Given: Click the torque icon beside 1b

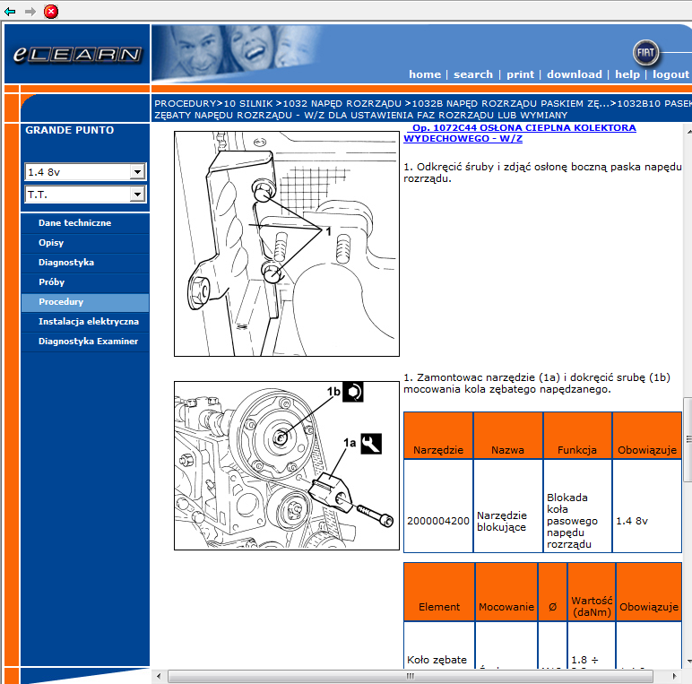Looking at the screenshot, I should (352, 393).
